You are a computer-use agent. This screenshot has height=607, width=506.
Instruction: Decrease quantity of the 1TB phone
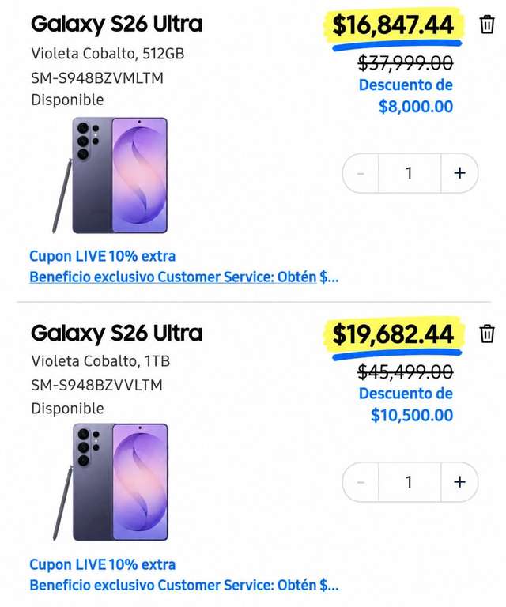(x=361, y=482)
